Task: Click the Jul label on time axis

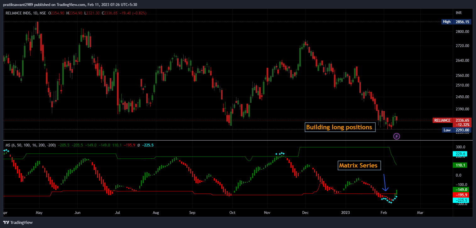Action: point(118,213)
